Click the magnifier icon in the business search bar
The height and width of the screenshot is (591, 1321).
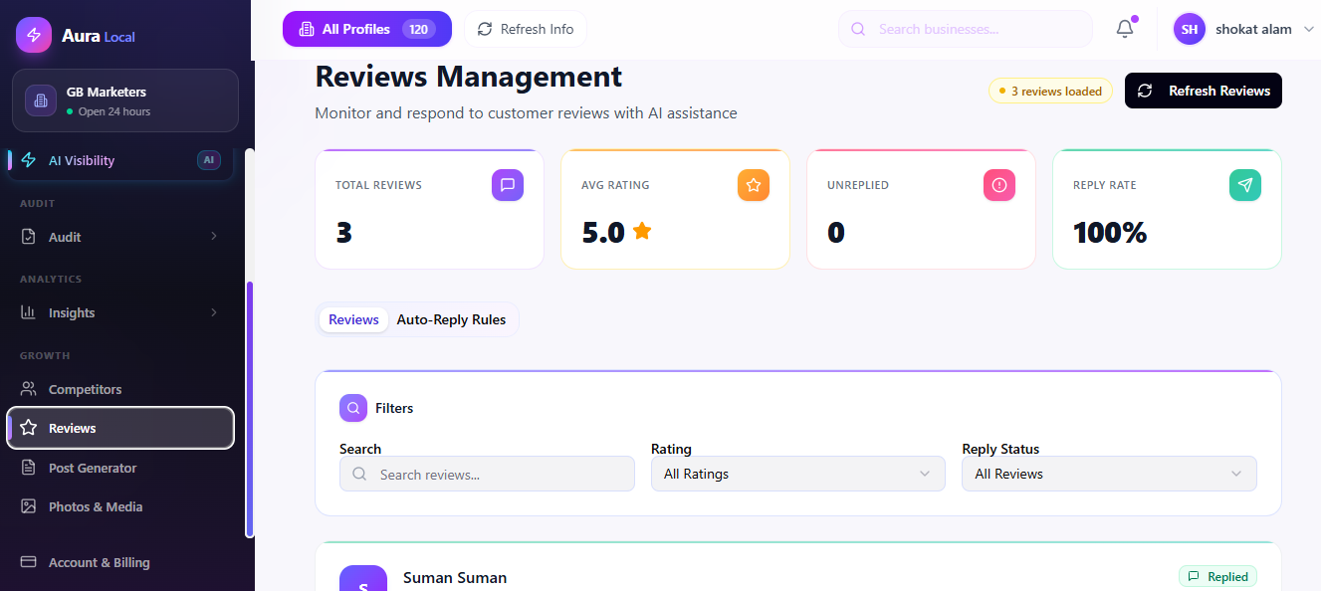858,29
